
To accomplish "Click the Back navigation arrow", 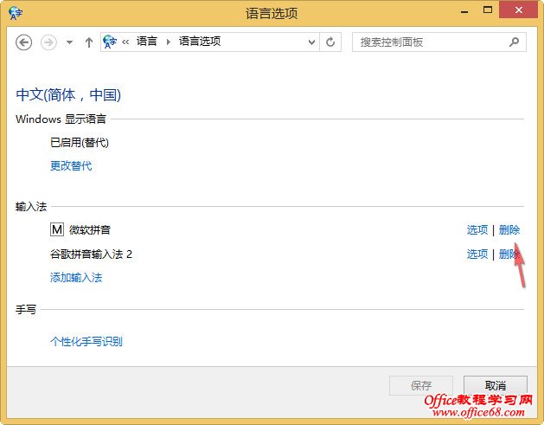I will coord(24,42).
